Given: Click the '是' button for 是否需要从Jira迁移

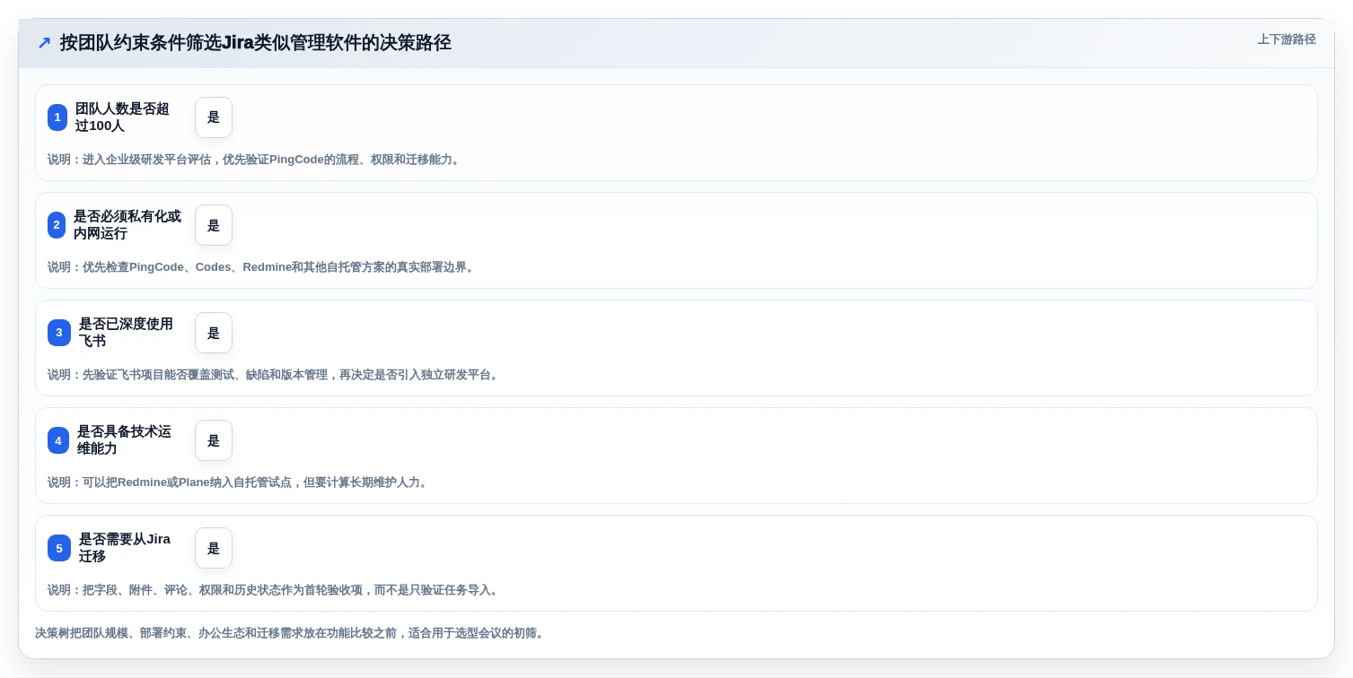Looking at the screenshot, I should pos(214,548).
